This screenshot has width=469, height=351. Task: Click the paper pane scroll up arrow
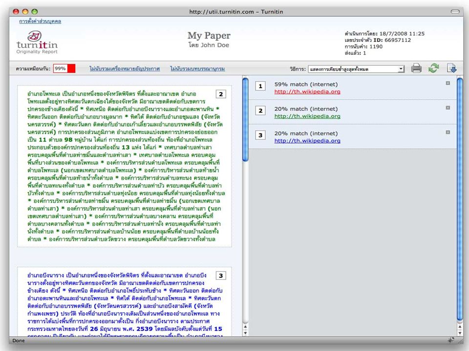pos(245,326)
